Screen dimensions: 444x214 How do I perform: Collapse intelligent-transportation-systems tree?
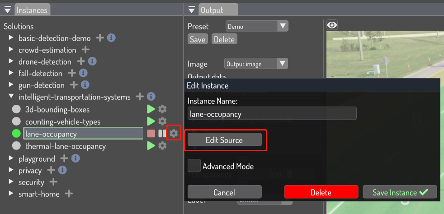click(11, 97)
